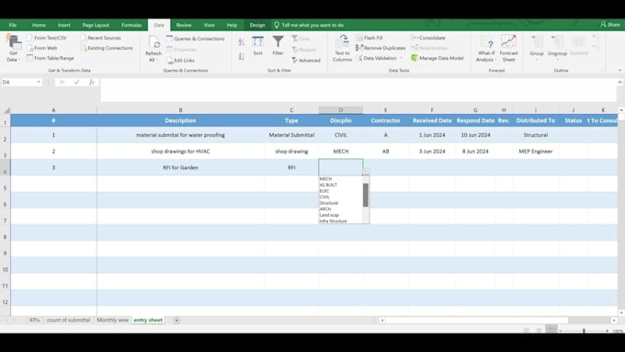Click the Insert Function fx button
This screenshot has height=352, width=625.
click(92, 82)
